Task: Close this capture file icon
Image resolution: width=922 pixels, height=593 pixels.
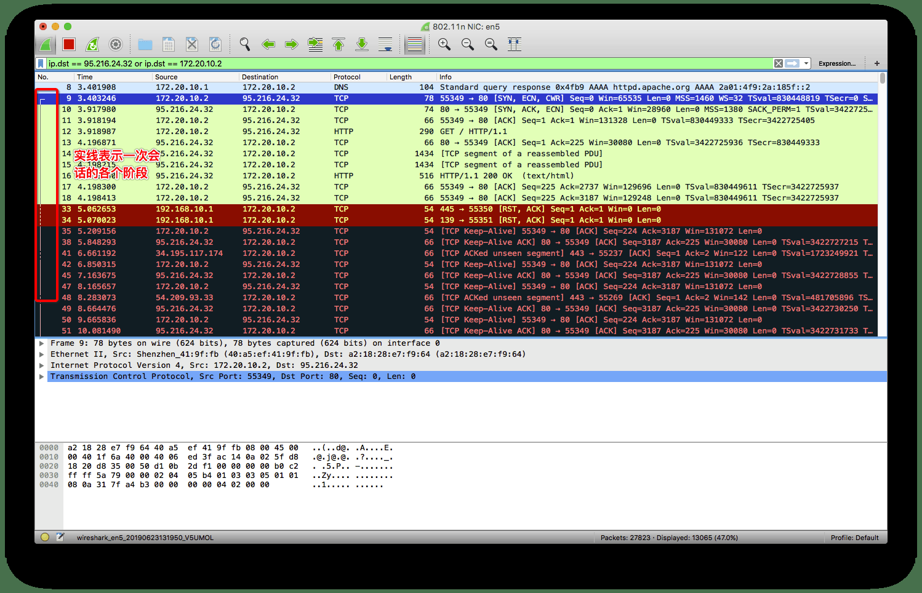Action: coord(192,44)
